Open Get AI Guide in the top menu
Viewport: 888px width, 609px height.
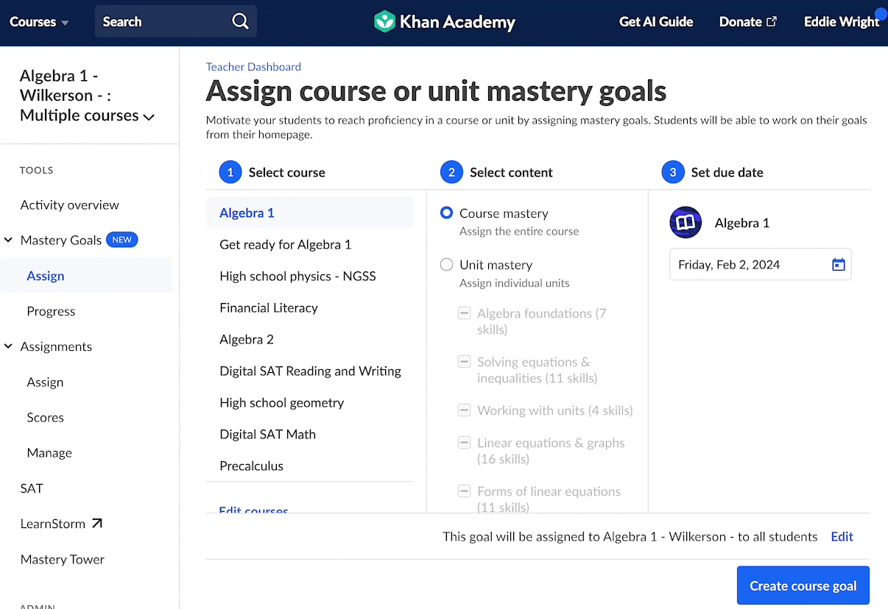point(655,22)
